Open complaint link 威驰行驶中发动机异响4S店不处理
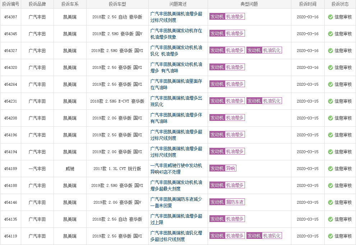This screenshot has width=356, height=245. (176, 169)
